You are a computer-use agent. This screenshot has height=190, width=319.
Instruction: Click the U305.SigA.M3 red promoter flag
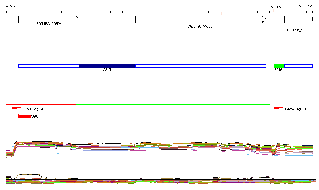tap(279, 108)
